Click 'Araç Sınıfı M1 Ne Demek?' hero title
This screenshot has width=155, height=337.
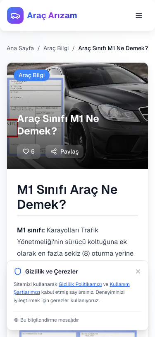point(58,125)
